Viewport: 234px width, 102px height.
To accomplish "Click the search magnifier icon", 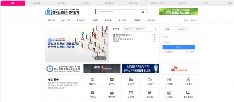I will [x=143, y=12].
